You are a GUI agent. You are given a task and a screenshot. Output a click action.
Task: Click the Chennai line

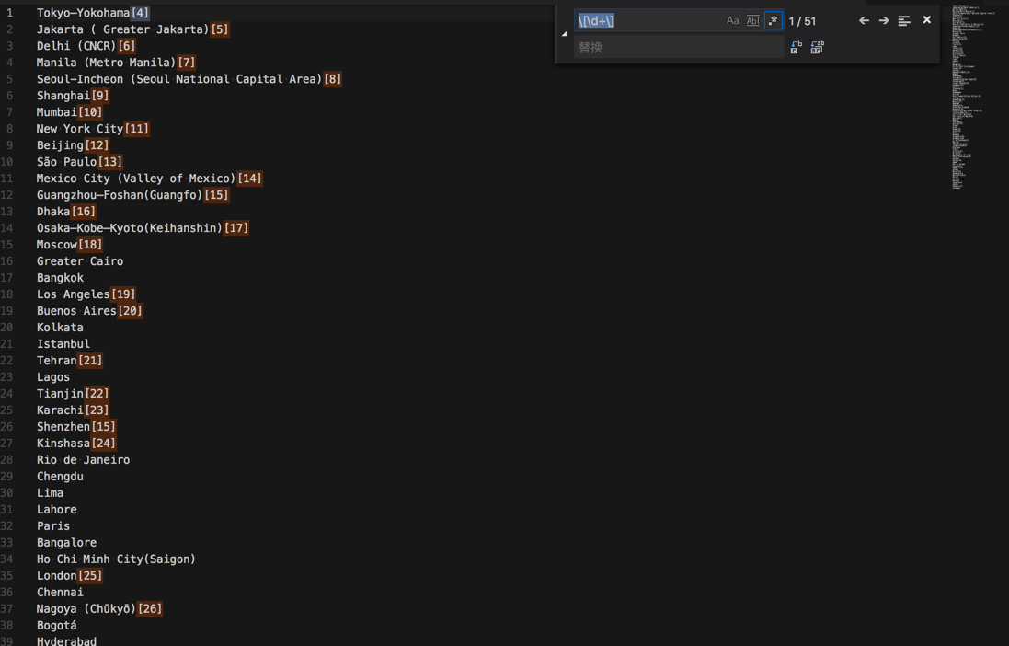(60, 592)
